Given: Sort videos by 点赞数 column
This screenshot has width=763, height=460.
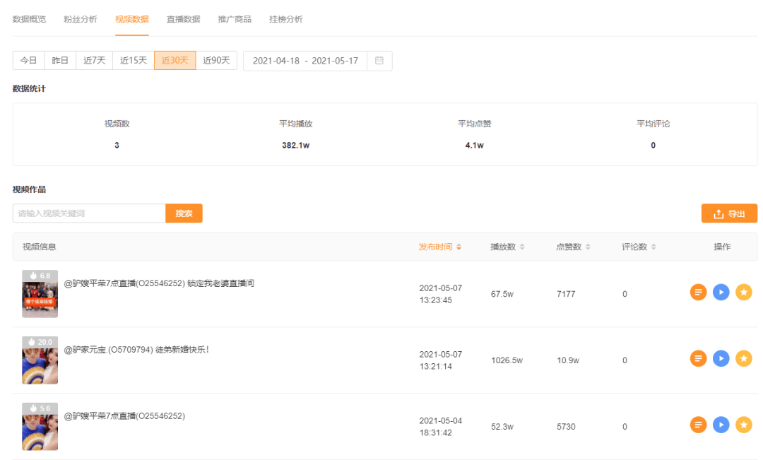Looking at the screenshot, I should coord(573,247).
